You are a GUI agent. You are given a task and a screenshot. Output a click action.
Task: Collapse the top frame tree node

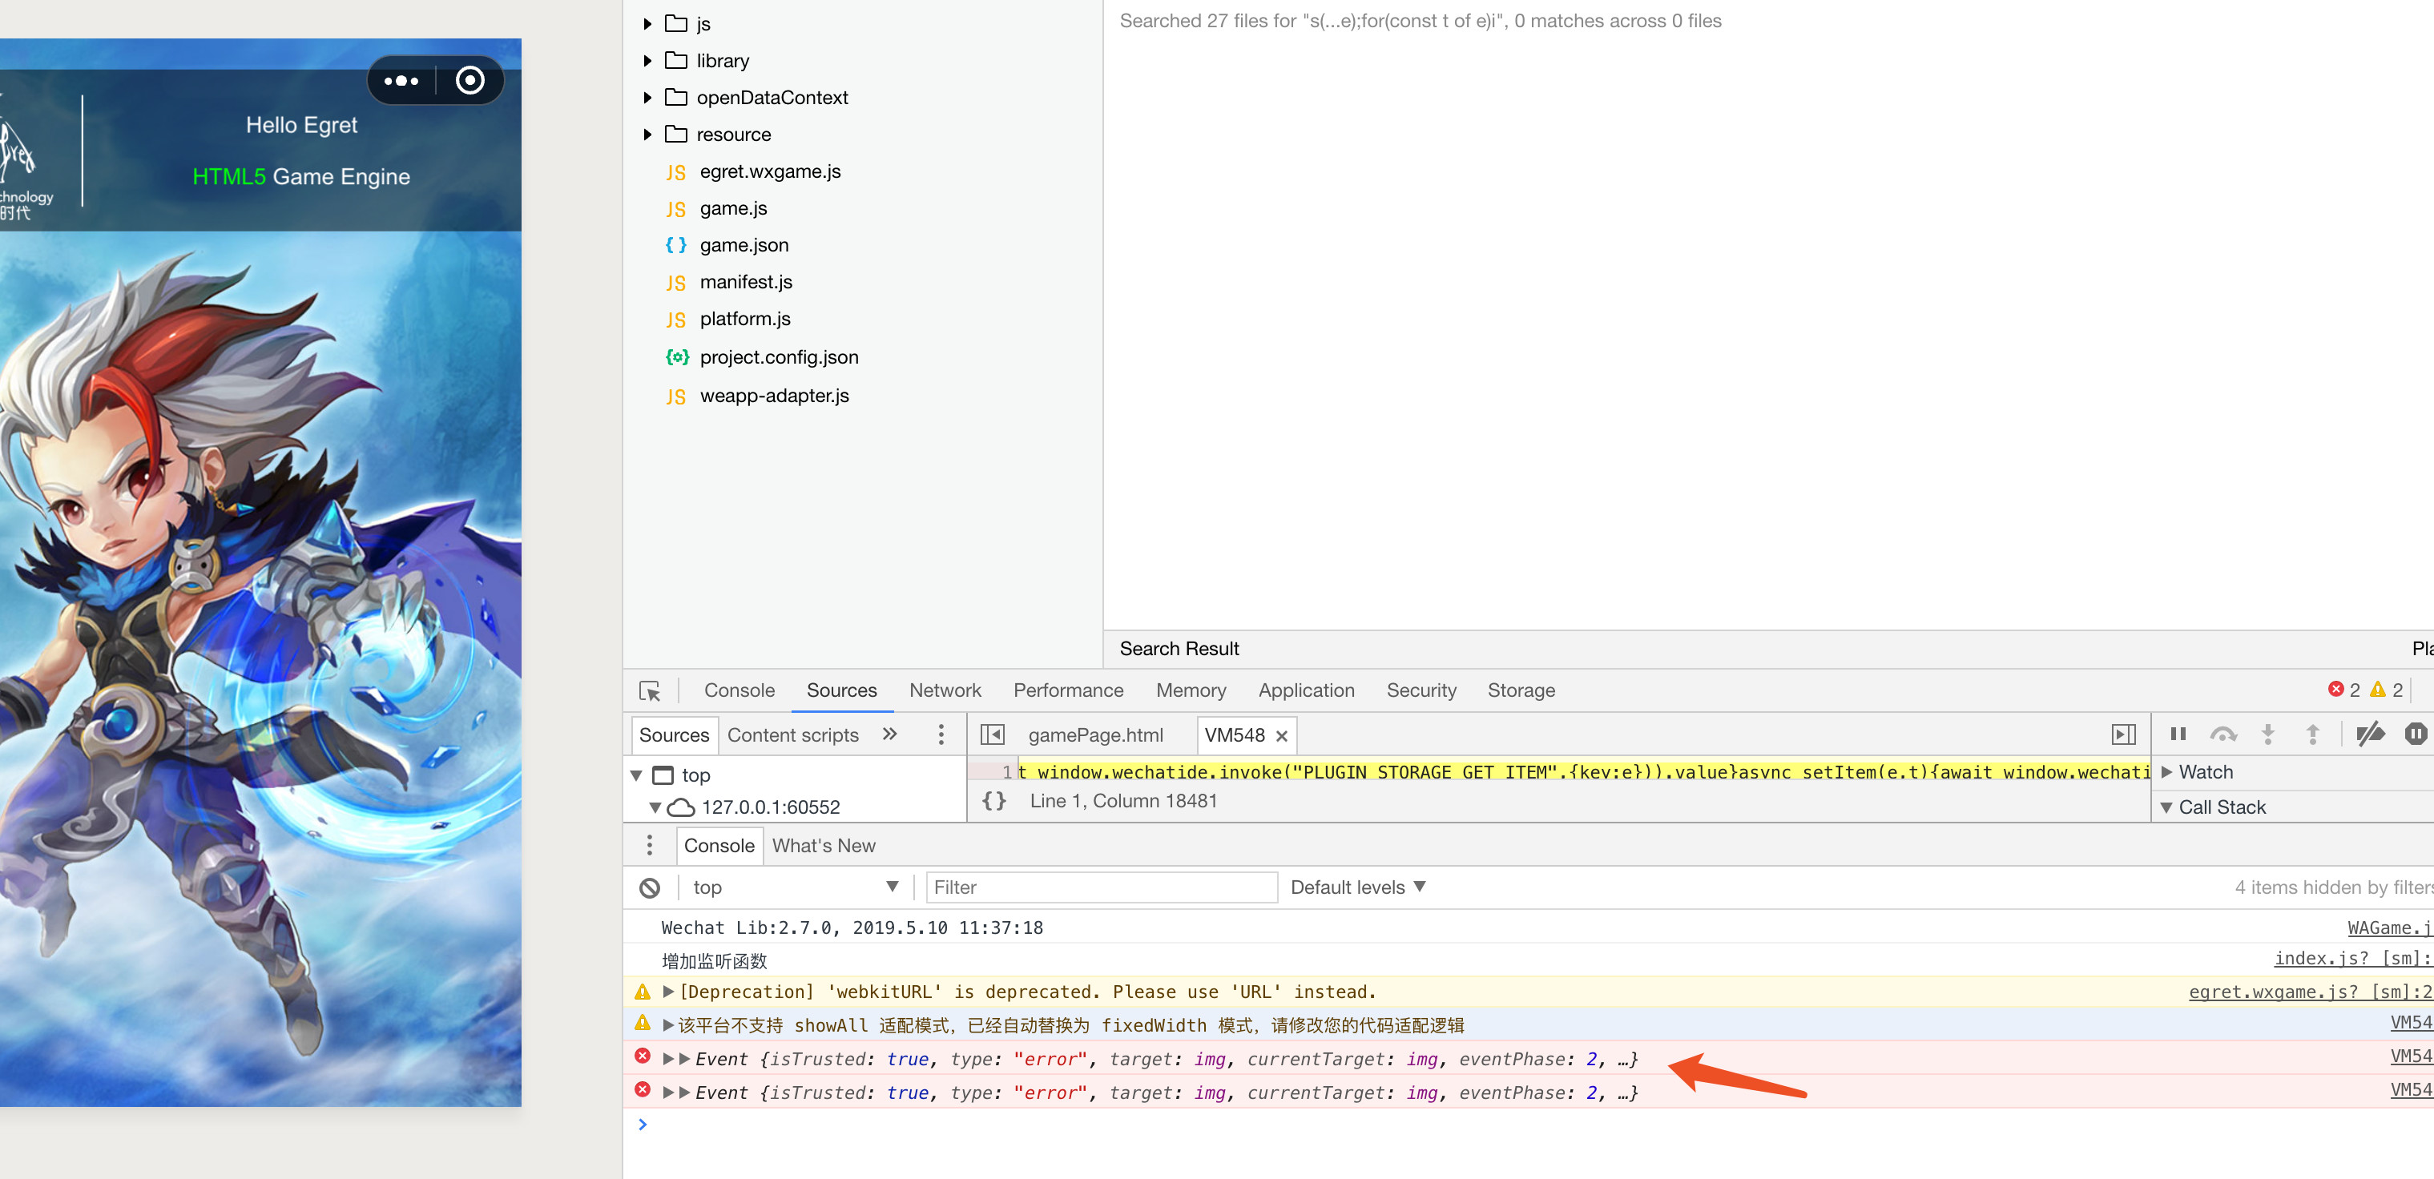637,775
